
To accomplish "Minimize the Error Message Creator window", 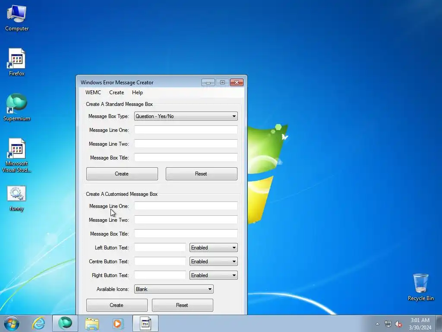I will coord(208,83).
